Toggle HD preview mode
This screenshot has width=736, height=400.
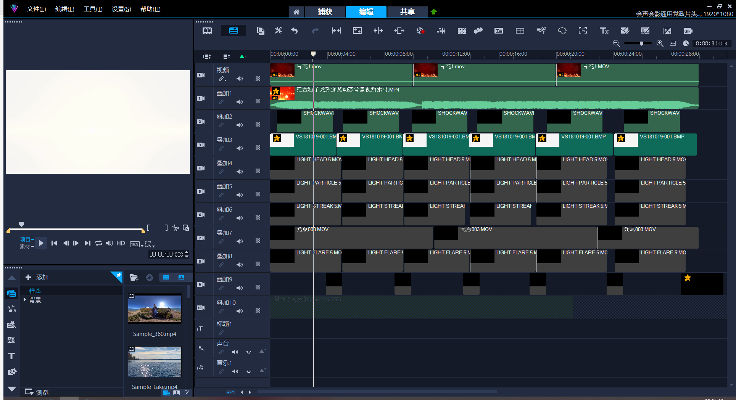click(121, 243)
